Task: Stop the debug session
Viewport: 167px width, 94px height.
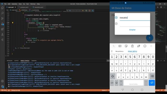Action: (90, 11)
